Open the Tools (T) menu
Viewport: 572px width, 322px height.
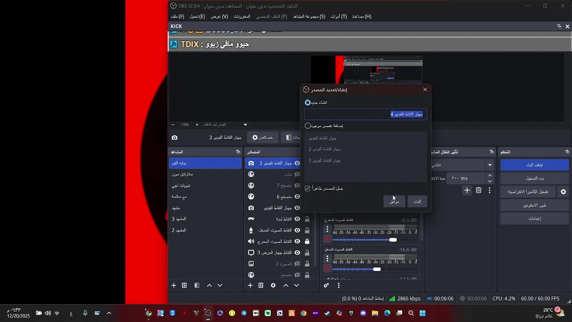(339, 17)
